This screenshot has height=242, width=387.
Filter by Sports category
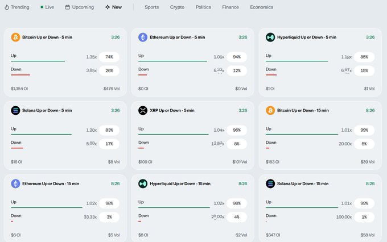point(152,7)
